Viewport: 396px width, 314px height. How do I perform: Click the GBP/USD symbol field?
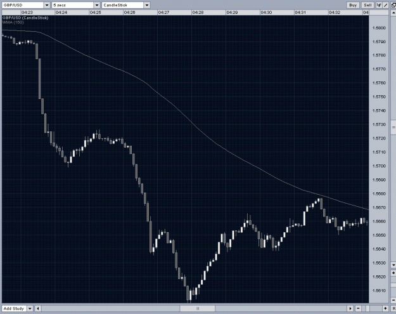(x=23, y=5)
